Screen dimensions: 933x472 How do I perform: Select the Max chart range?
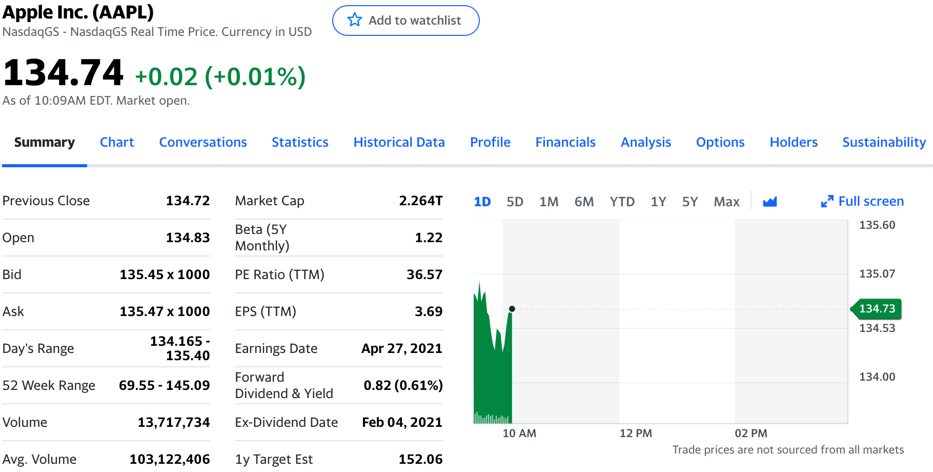click(x=727, y=202)
